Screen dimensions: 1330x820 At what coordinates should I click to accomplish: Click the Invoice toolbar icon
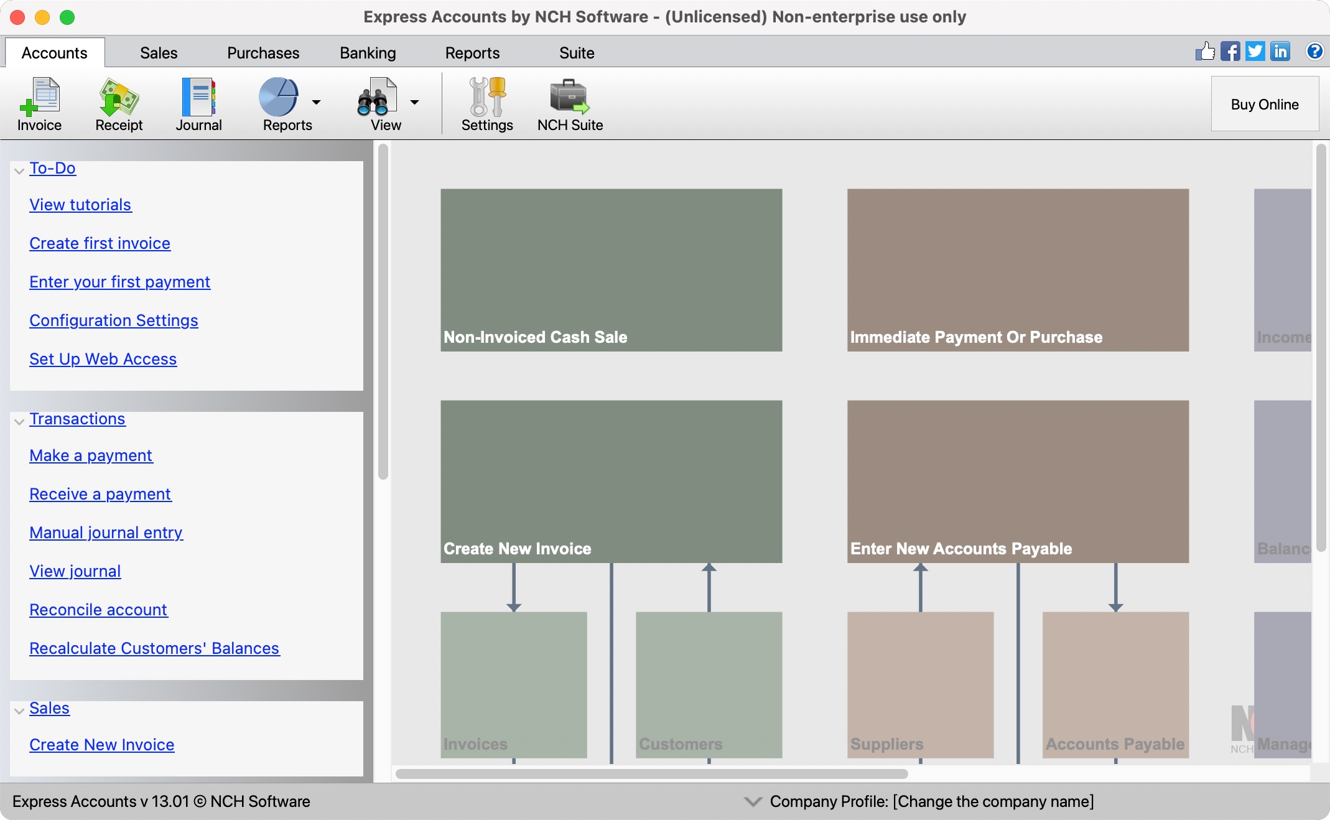(39, 104)
